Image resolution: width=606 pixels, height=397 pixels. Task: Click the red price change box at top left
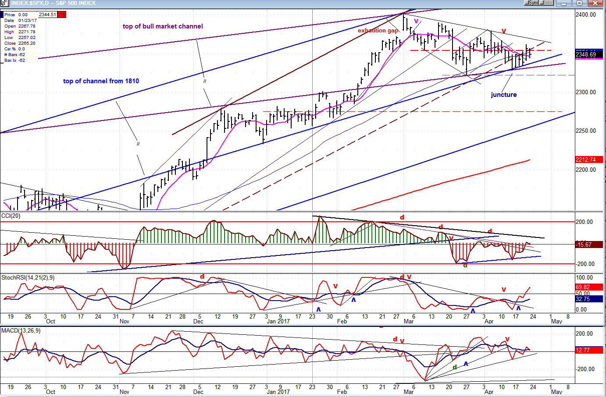tap(62, 14)
